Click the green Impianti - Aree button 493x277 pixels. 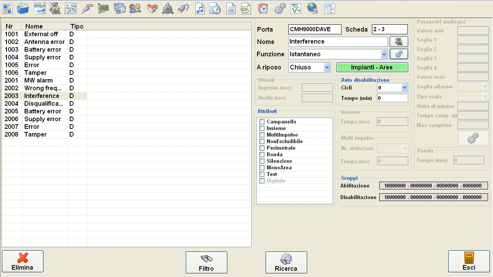pyautogui.click(x=372, y=68)
